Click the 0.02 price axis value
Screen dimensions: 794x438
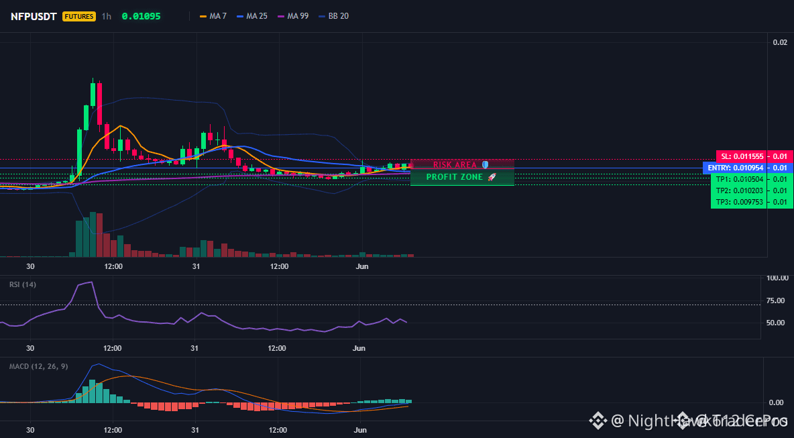coord(780,42)
